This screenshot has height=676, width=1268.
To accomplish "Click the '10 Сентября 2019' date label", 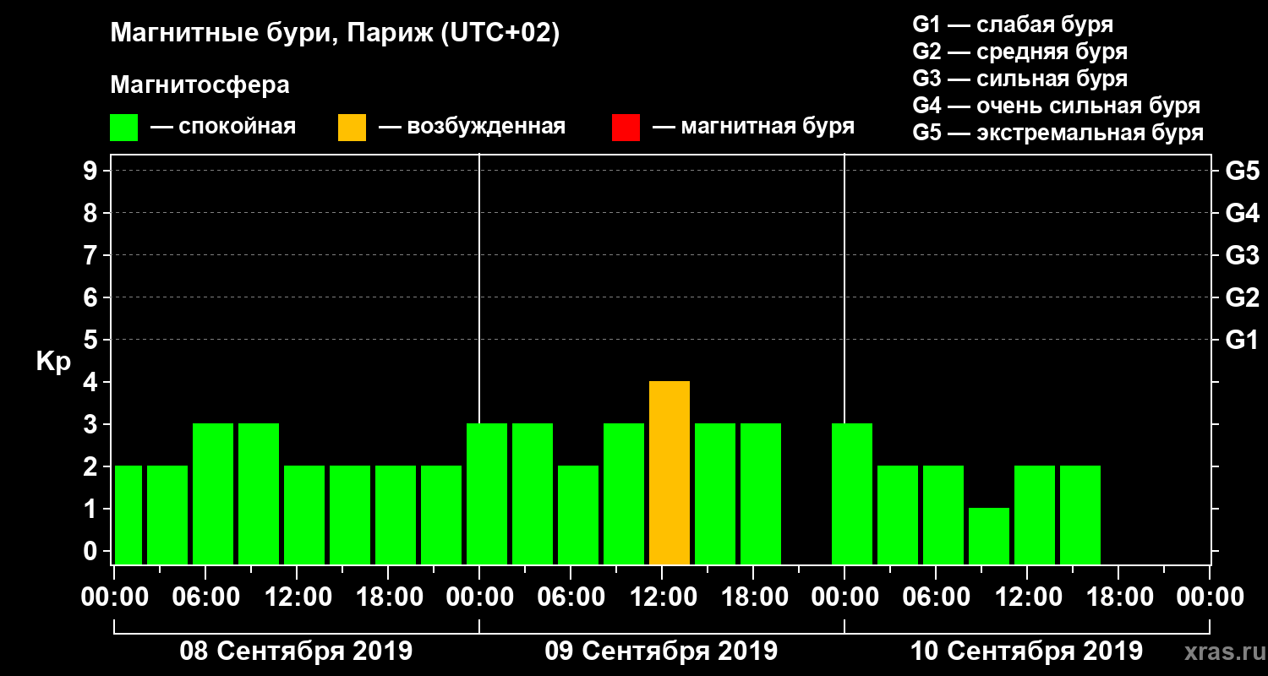I will (1026, 651).
